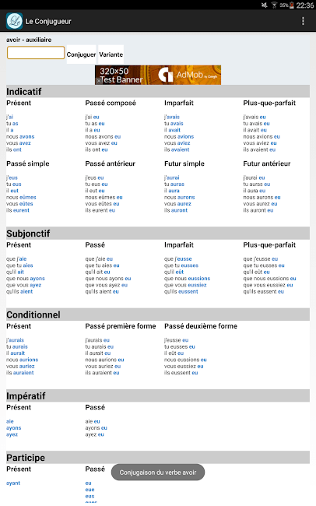Image resolution: width=316 pixels, height=506 pixels.
Task: Open the three-dot overflow menu
Action: click(x=303, y=21)
